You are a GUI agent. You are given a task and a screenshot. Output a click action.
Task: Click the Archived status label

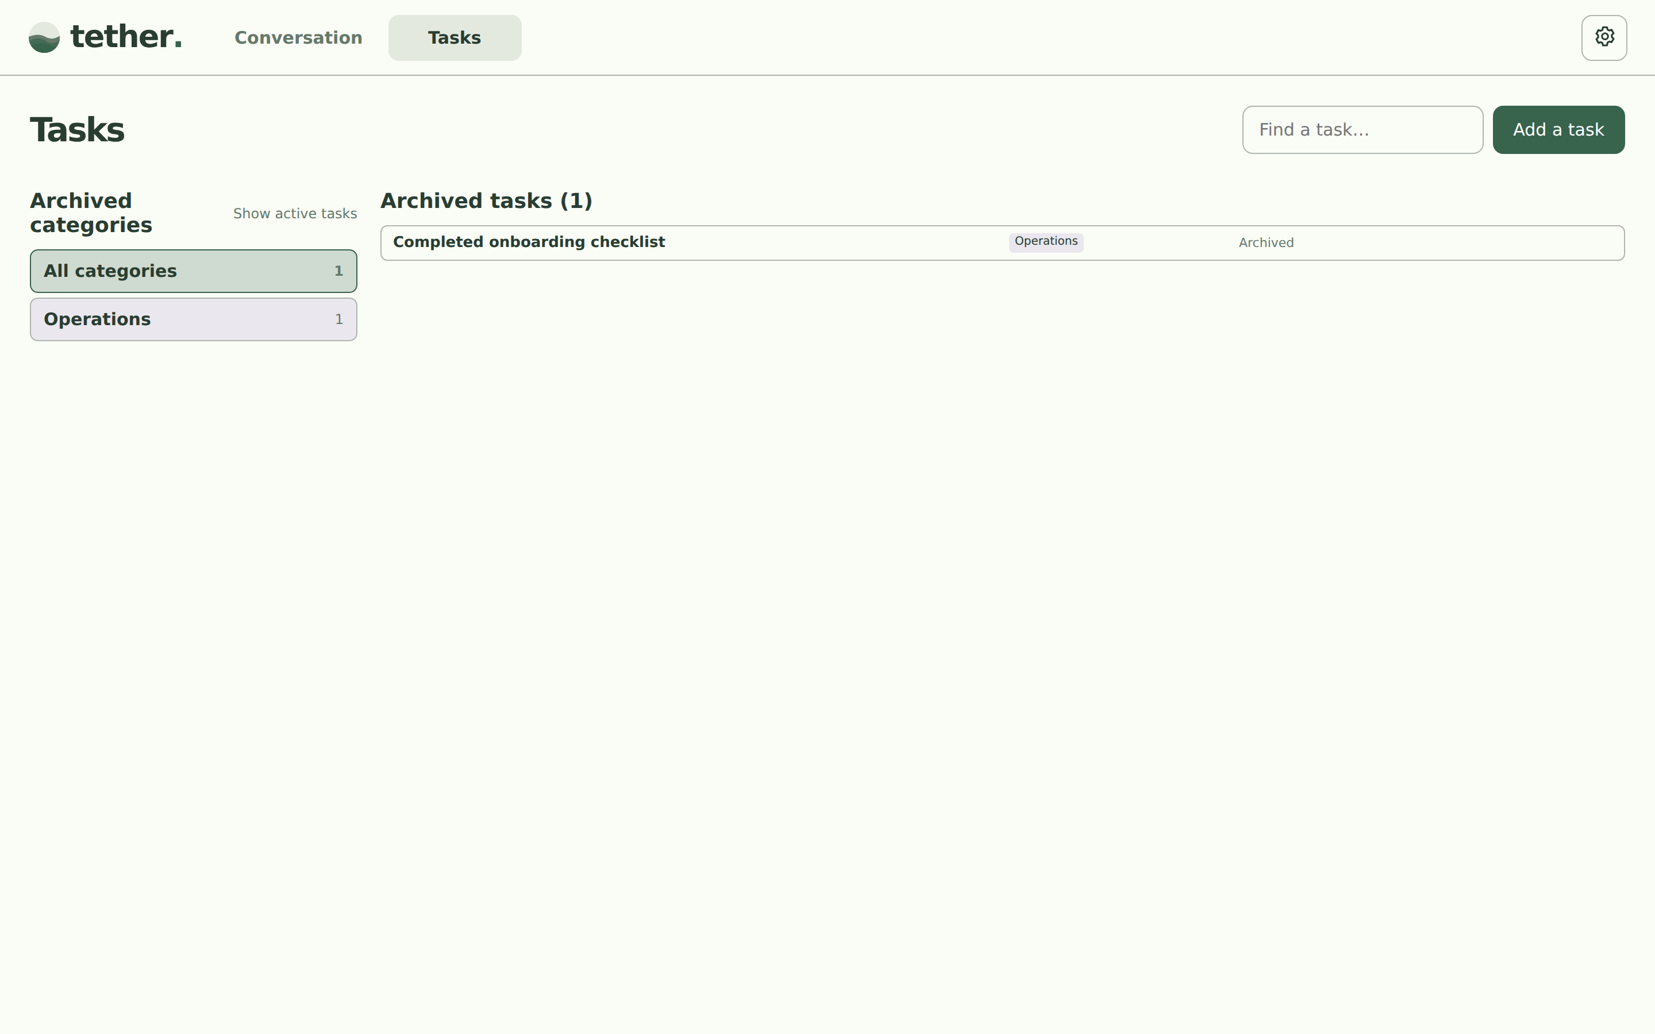(1266, 243)
